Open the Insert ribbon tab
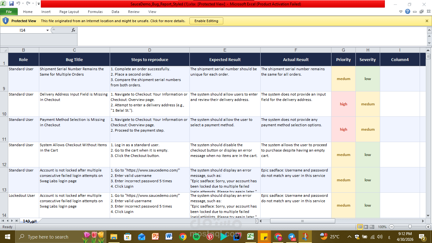 [x=46, y=12]
